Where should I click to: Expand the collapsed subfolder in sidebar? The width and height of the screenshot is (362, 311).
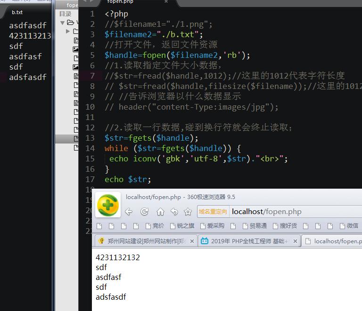click(68, 31)
